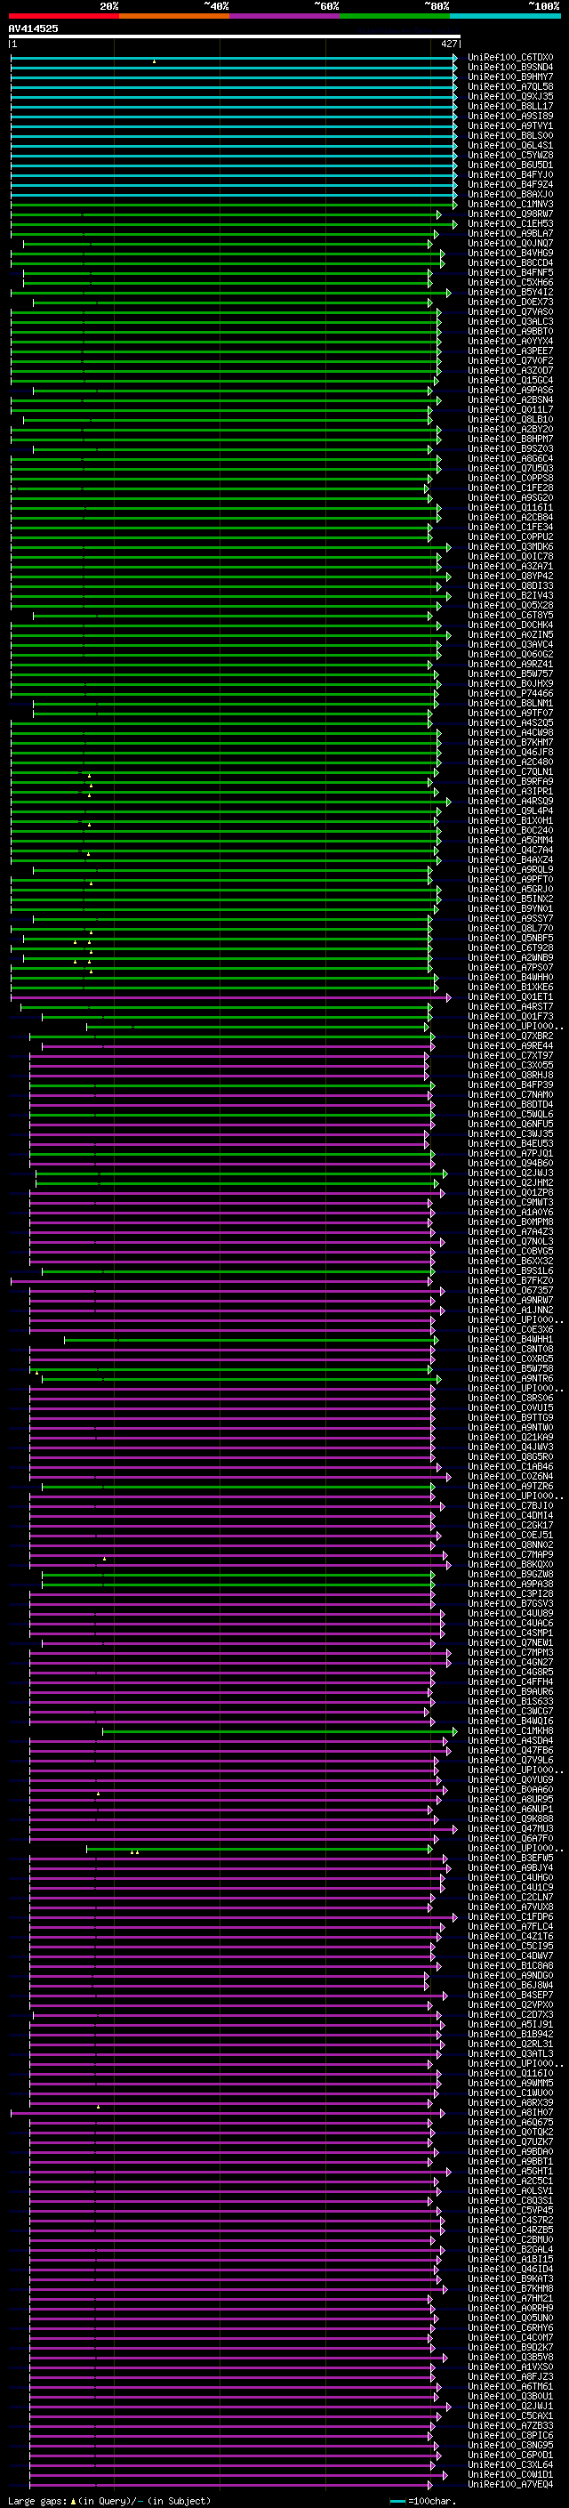
Task: Click the UniRef100_C9MWT3 label
Action: point(510,1203)
